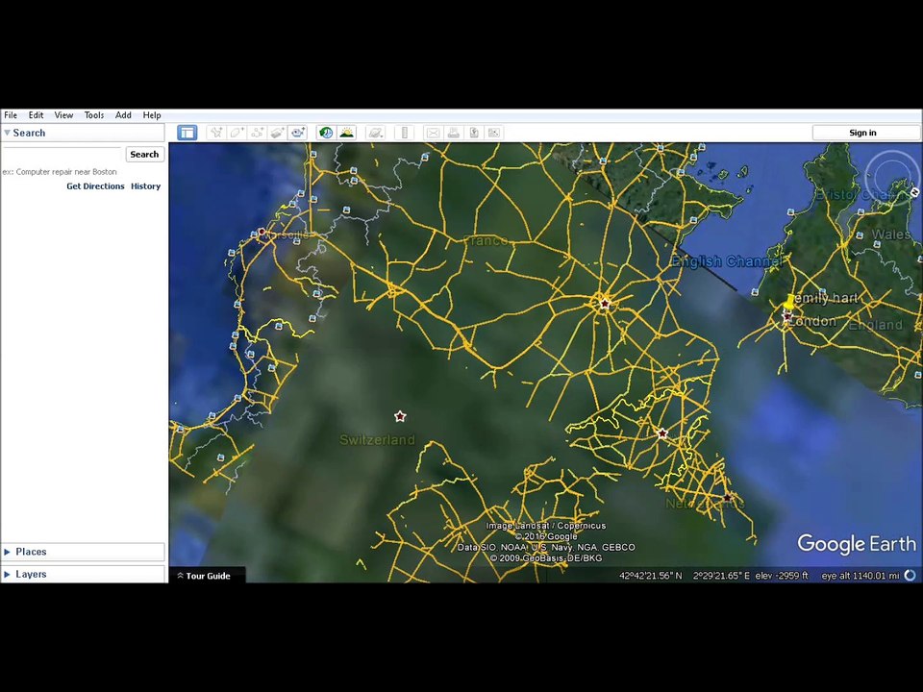The image size is (923, 692).
Task: Show historical imagery clock icon
Action: [326, 133]
